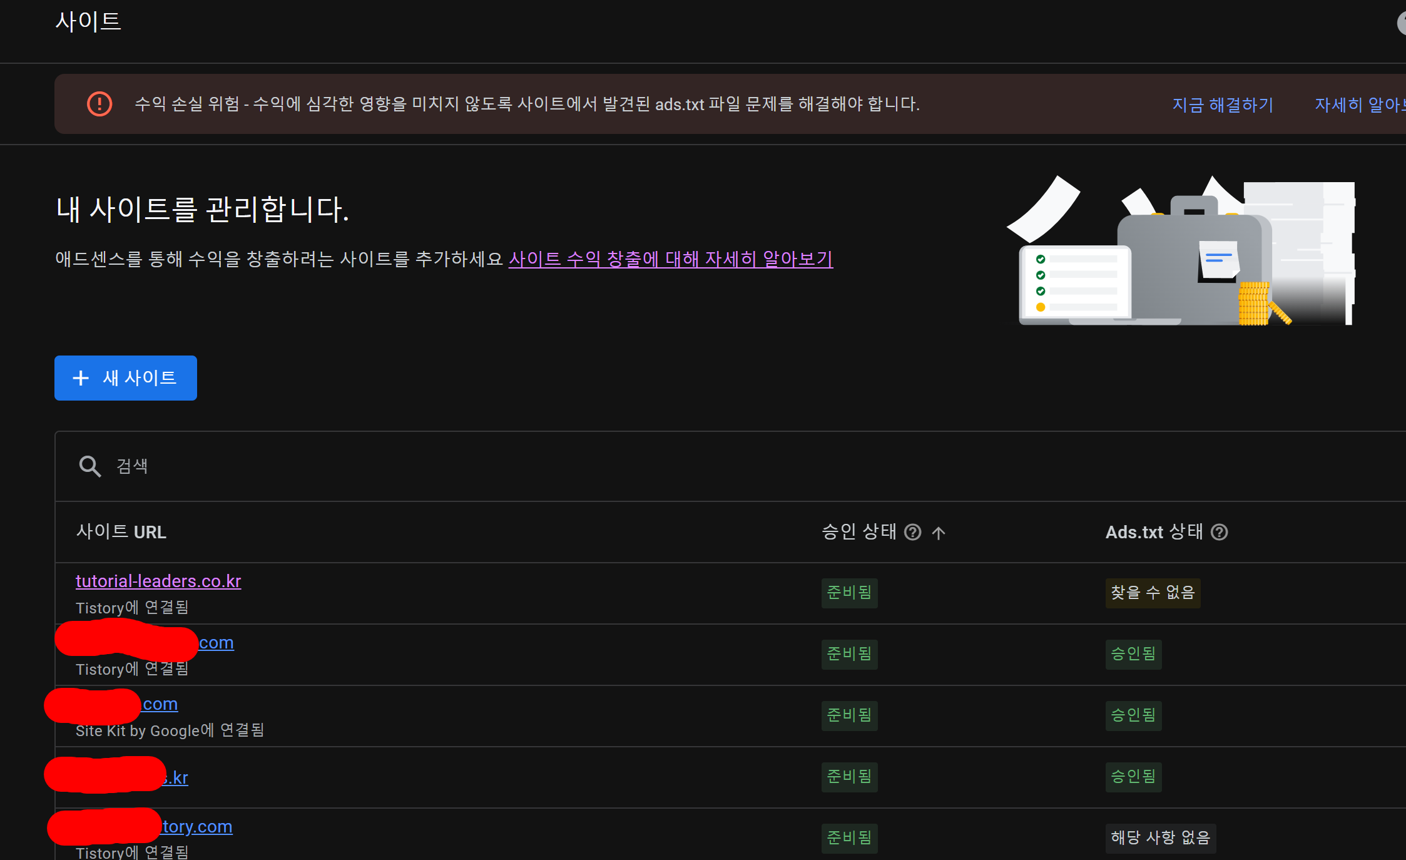
Task: Open the site link ending in tory.com
Action: (197, 826)
